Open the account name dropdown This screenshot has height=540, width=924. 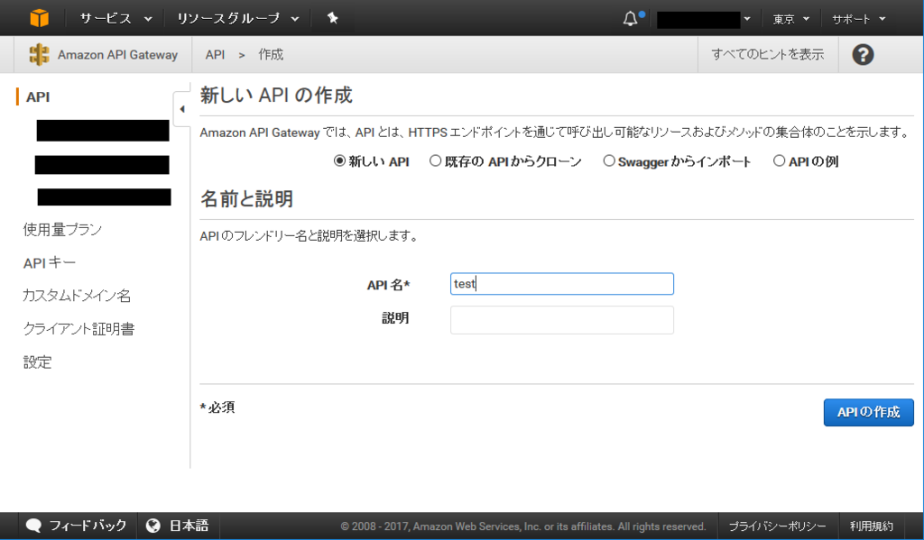tap(704, 20)
